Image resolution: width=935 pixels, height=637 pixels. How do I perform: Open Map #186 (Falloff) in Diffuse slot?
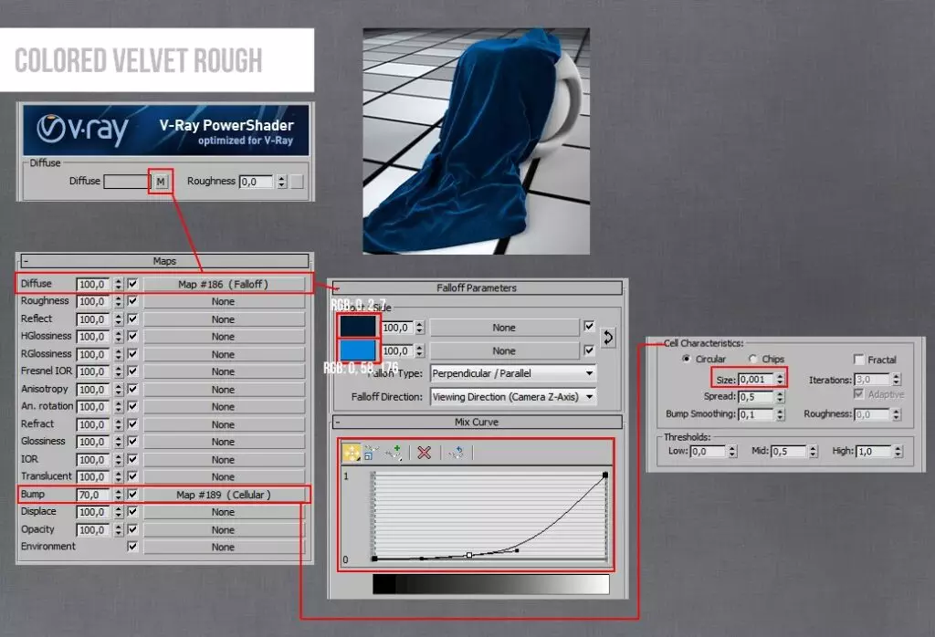pos(223,283)
